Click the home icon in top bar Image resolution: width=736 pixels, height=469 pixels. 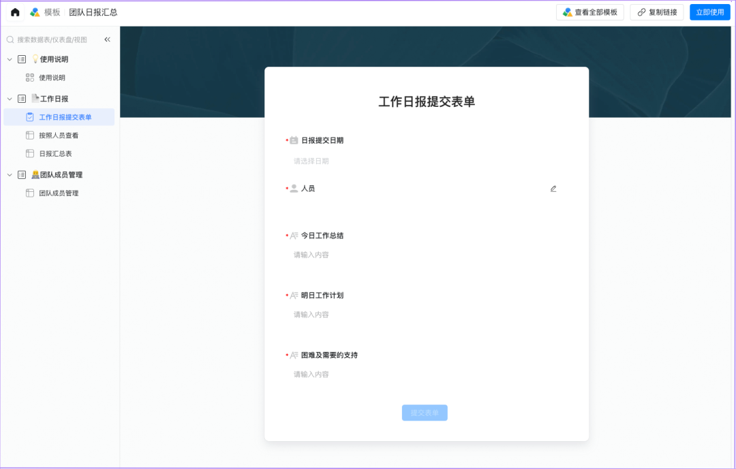(15, 12)
